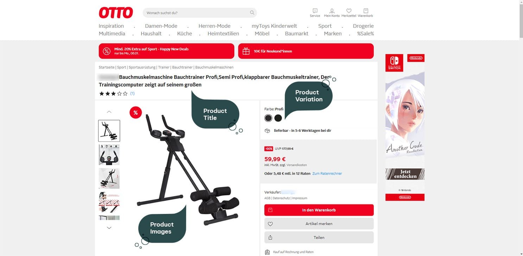523x256 pixels.
Task: Select the second black color swatch
Action: pyautogui.click(x=278, y=118)
